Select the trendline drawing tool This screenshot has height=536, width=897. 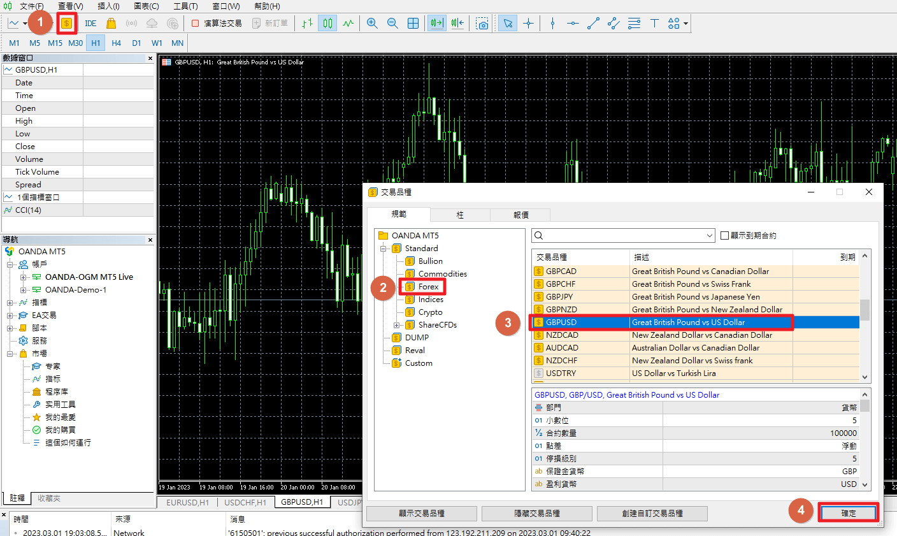[593, 24]
